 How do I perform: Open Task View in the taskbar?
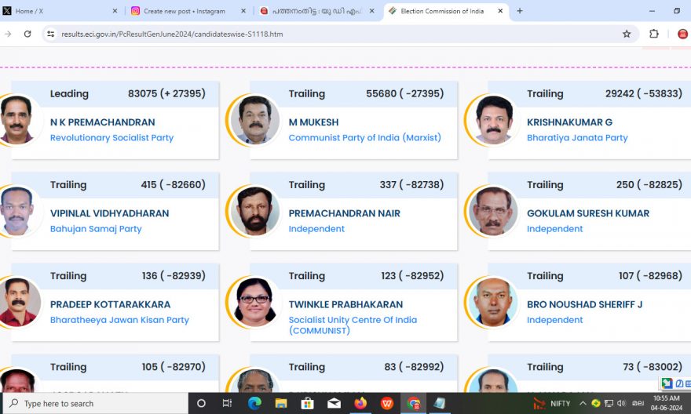coord(227,403)
